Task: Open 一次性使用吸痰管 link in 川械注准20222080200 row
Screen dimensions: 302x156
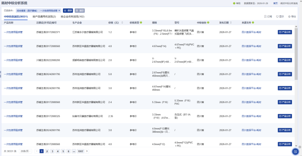Action: (x=13, y=60)
